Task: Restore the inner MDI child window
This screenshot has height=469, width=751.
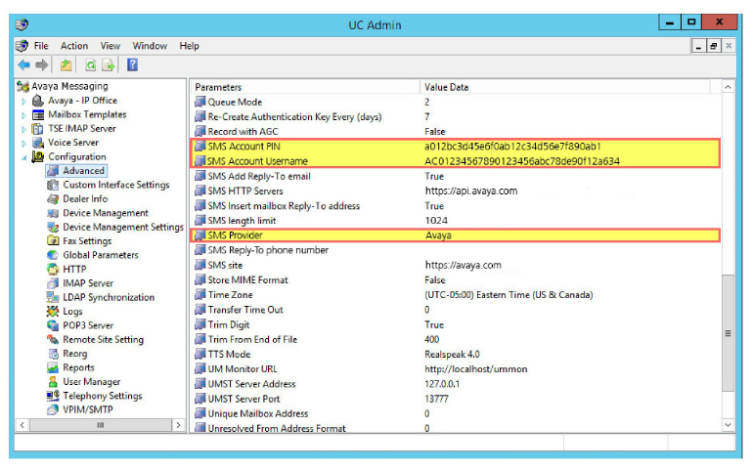Action: coord(714,46)
